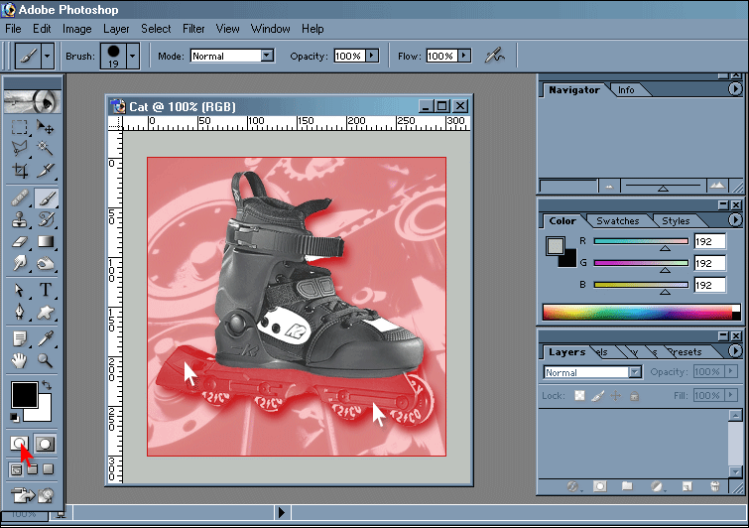Open the Info tab
This screenshot has height=528, width=749.
(626, 90)
